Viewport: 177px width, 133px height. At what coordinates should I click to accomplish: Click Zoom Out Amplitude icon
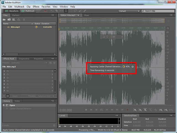tap(140, 110)
